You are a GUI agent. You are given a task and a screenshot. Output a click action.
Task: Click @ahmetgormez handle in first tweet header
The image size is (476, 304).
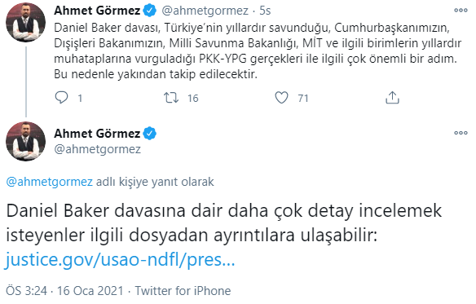(x=205, y=11)
